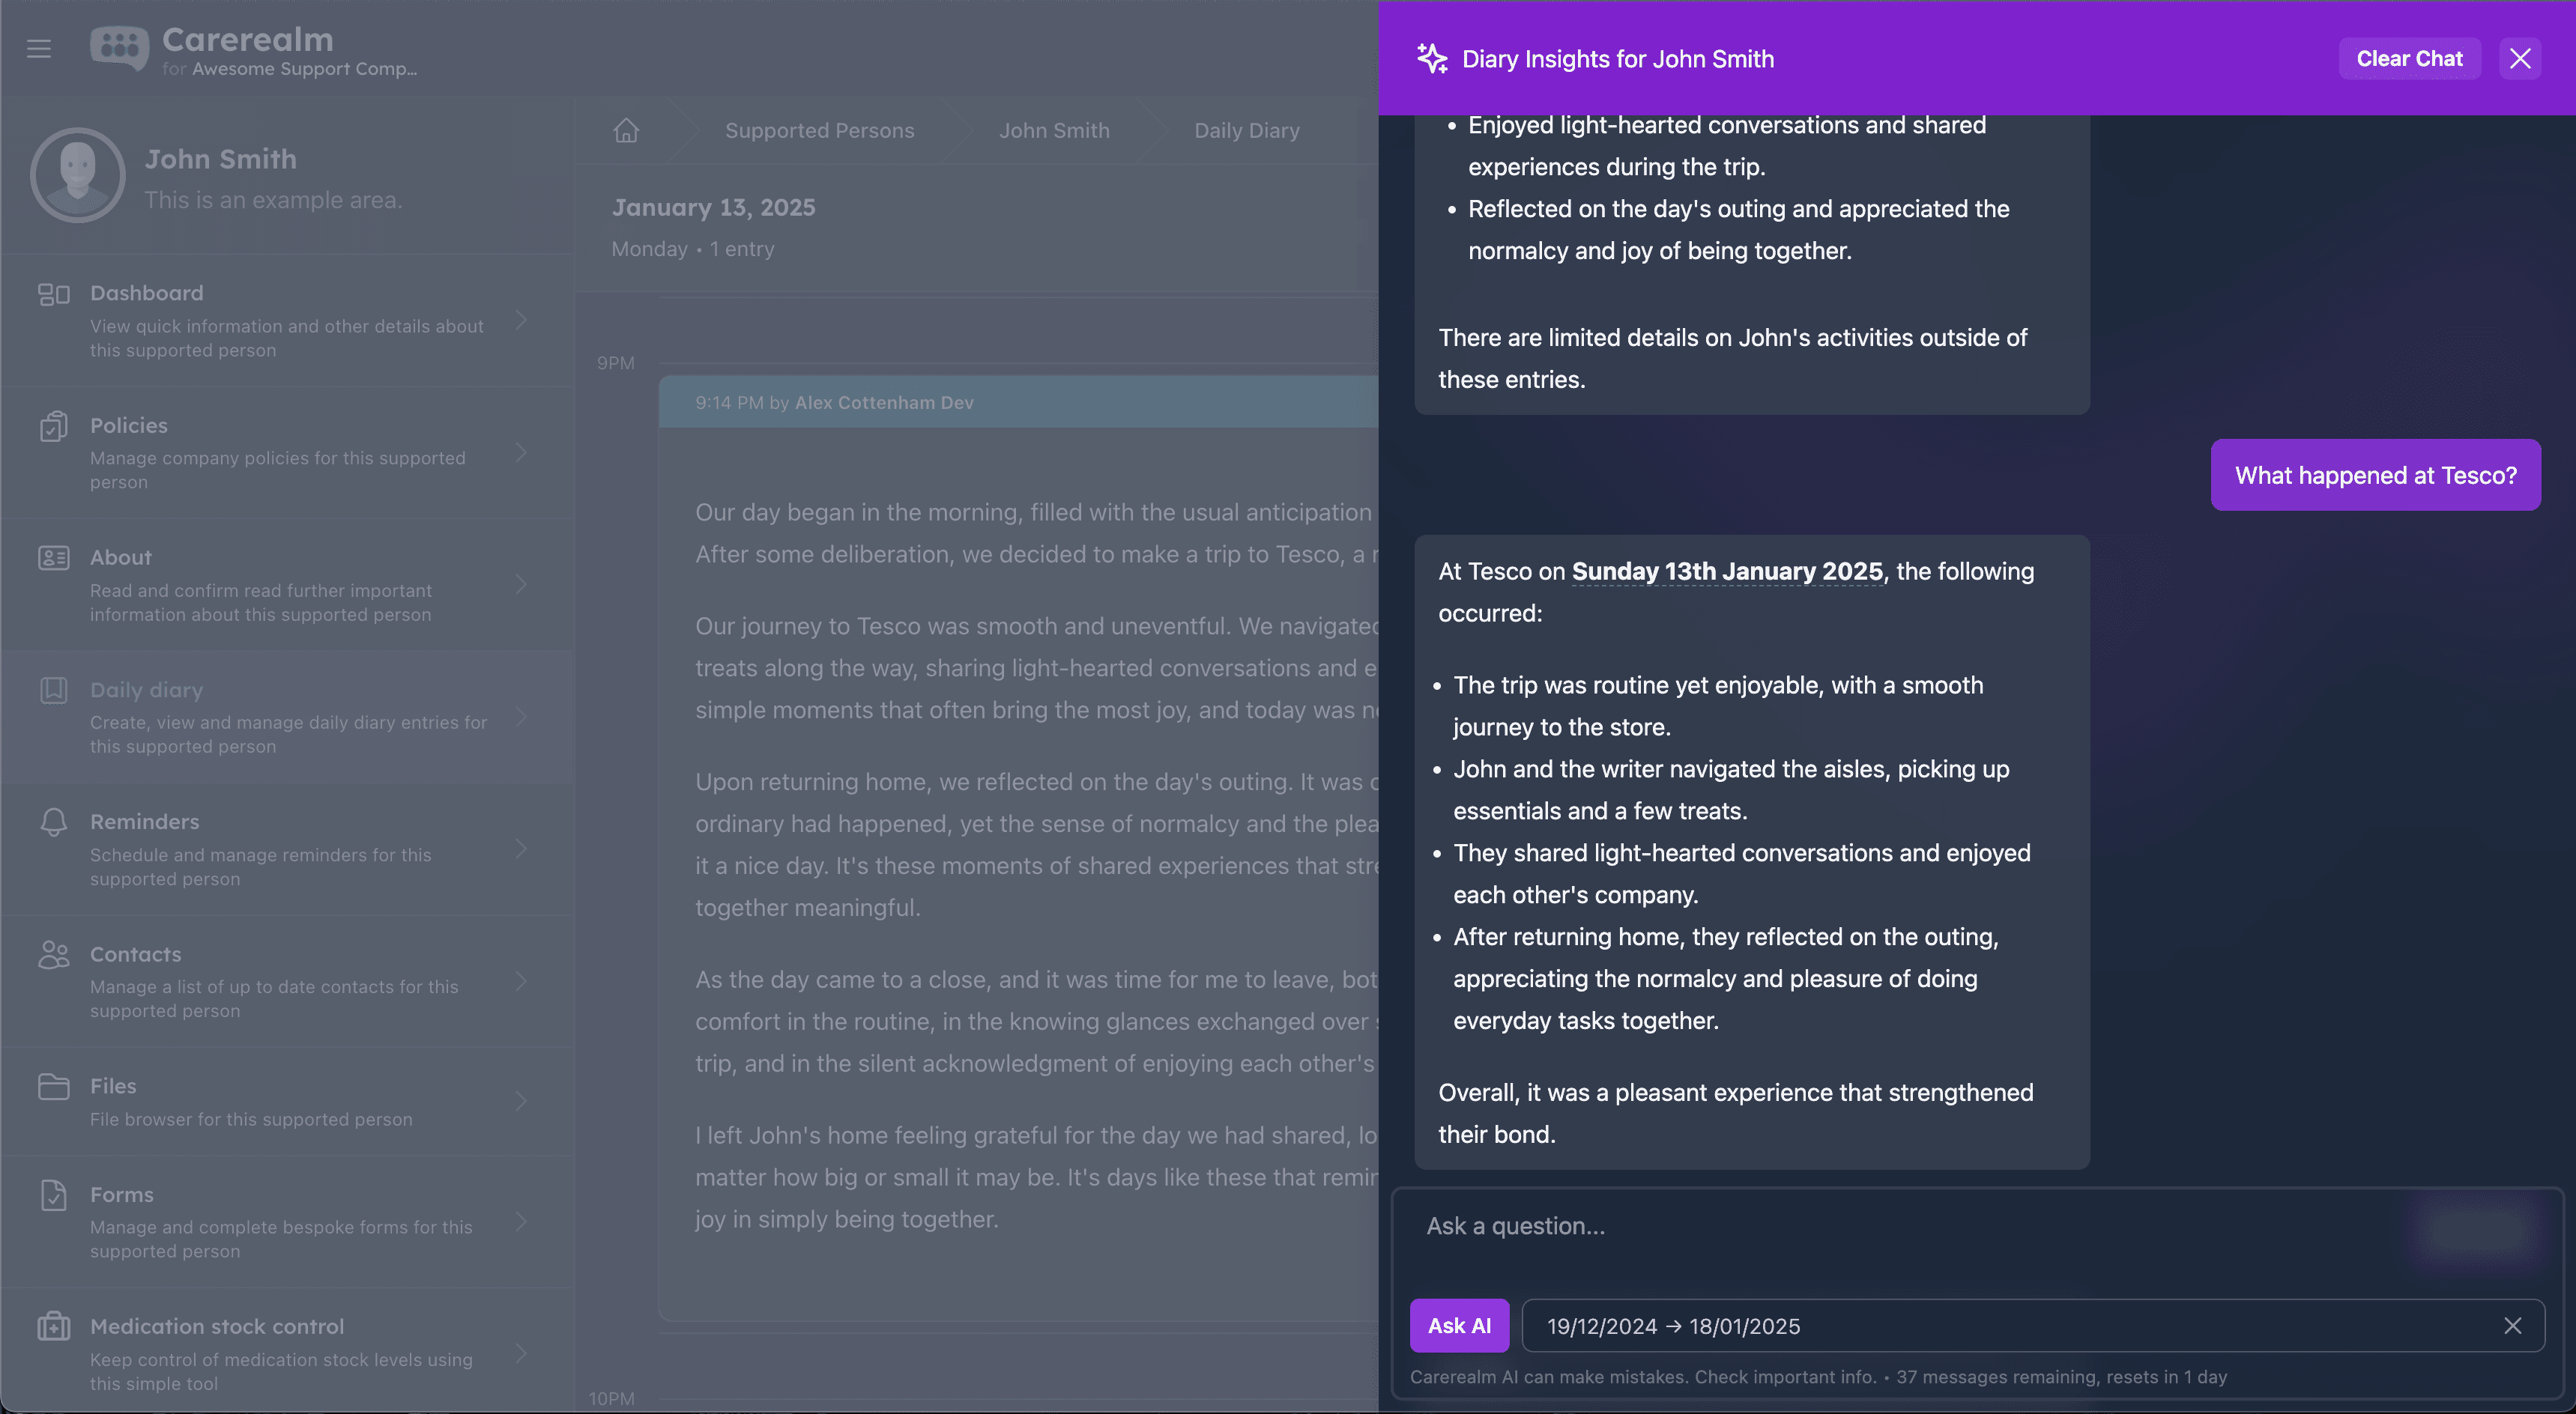This screenshot has width=2576, height=1414.
Task: Open Supported Persons breadcrumb link
Action: (819, 130)
